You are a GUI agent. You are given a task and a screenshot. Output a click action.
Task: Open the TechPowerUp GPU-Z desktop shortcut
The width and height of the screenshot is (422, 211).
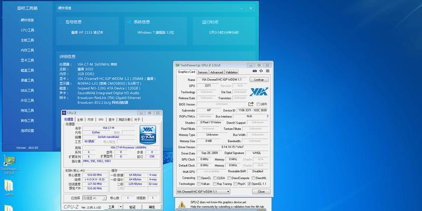9,165
